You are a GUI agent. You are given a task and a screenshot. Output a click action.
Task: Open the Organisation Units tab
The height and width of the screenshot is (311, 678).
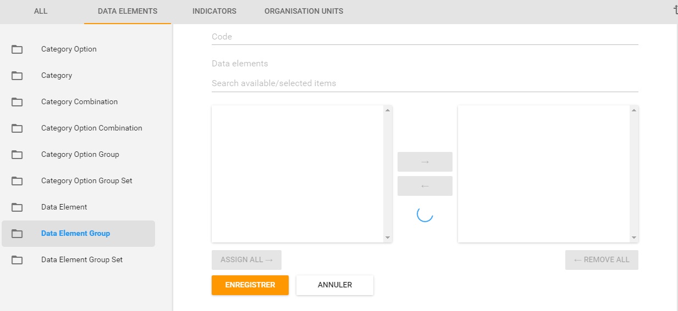[x=304, y=11]
